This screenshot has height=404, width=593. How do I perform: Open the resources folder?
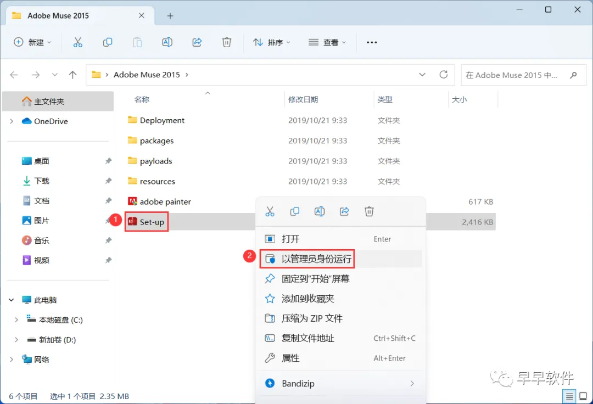[x=152, y=181]
